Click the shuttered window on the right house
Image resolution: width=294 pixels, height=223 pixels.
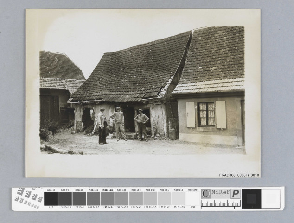tap(206, 114)
